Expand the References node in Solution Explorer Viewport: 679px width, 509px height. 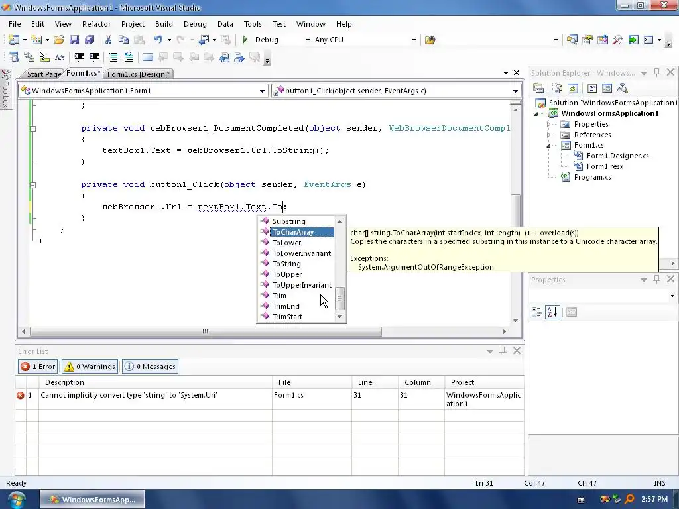pos(548,135)
